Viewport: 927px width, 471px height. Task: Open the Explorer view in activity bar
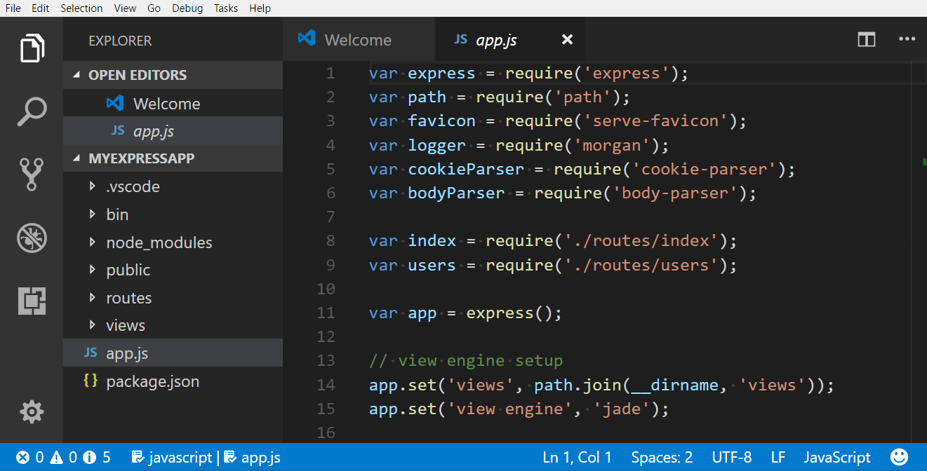click(x=32, y=50)
